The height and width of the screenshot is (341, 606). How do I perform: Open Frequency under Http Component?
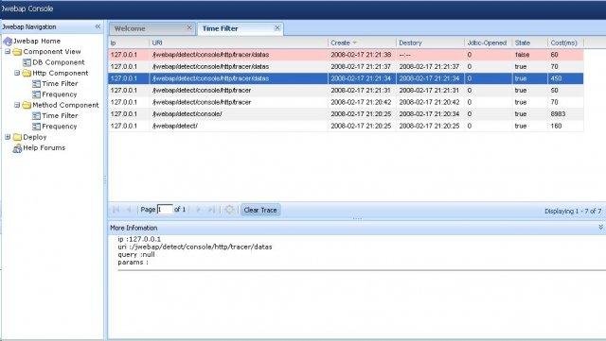59,94
